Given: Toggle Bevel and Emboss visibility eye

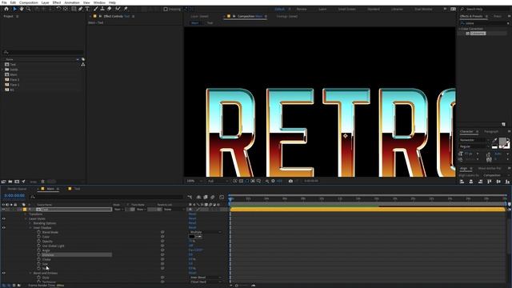Looking at the screenshot, I should (3, 273).
